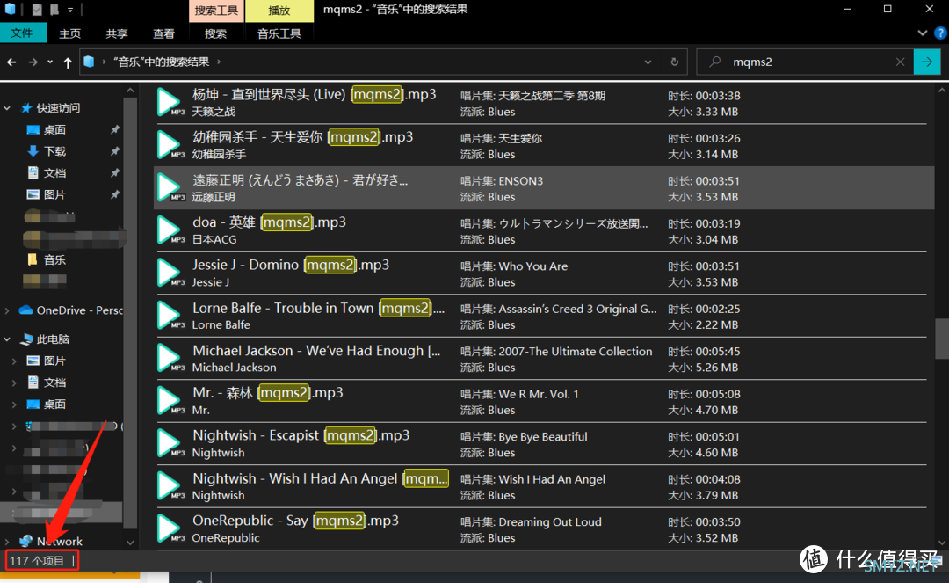Click the MP3 icon of Trouble in Town

coord(170,316)
